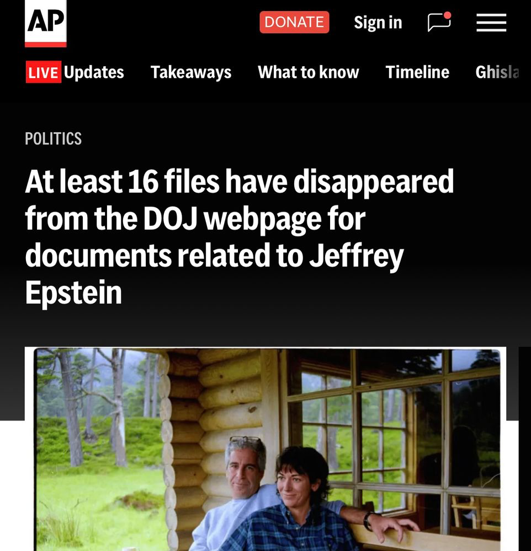The height and width of the screenshot is (551, 531).
Task: Tap the AP logo to go home
Action: (45, 23)
